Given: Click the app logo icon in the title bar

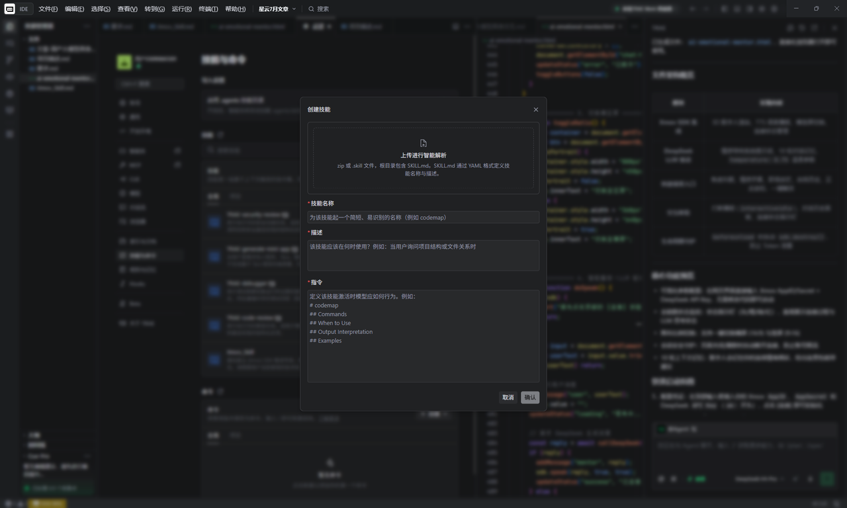Looking at the screenshot, I should click(10, 9).
